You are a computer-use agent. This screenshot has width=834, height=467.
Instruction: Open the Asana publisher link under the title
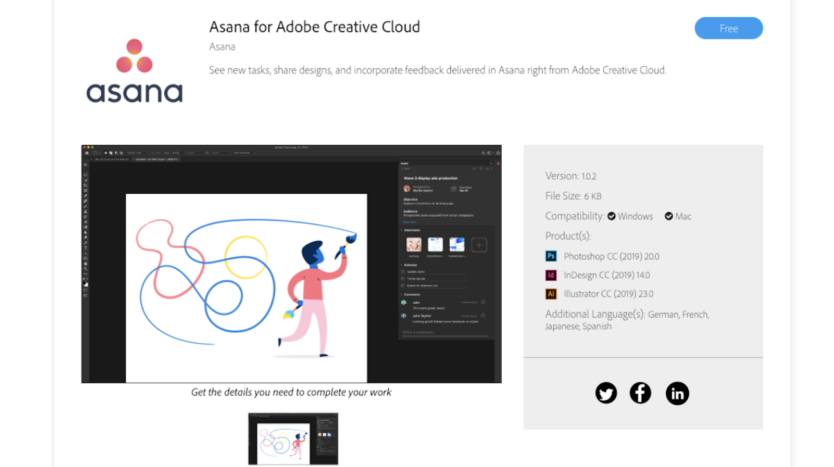222,47
